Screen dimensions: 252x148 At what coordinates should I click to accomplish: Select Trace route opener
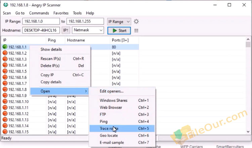pos(122,129)
